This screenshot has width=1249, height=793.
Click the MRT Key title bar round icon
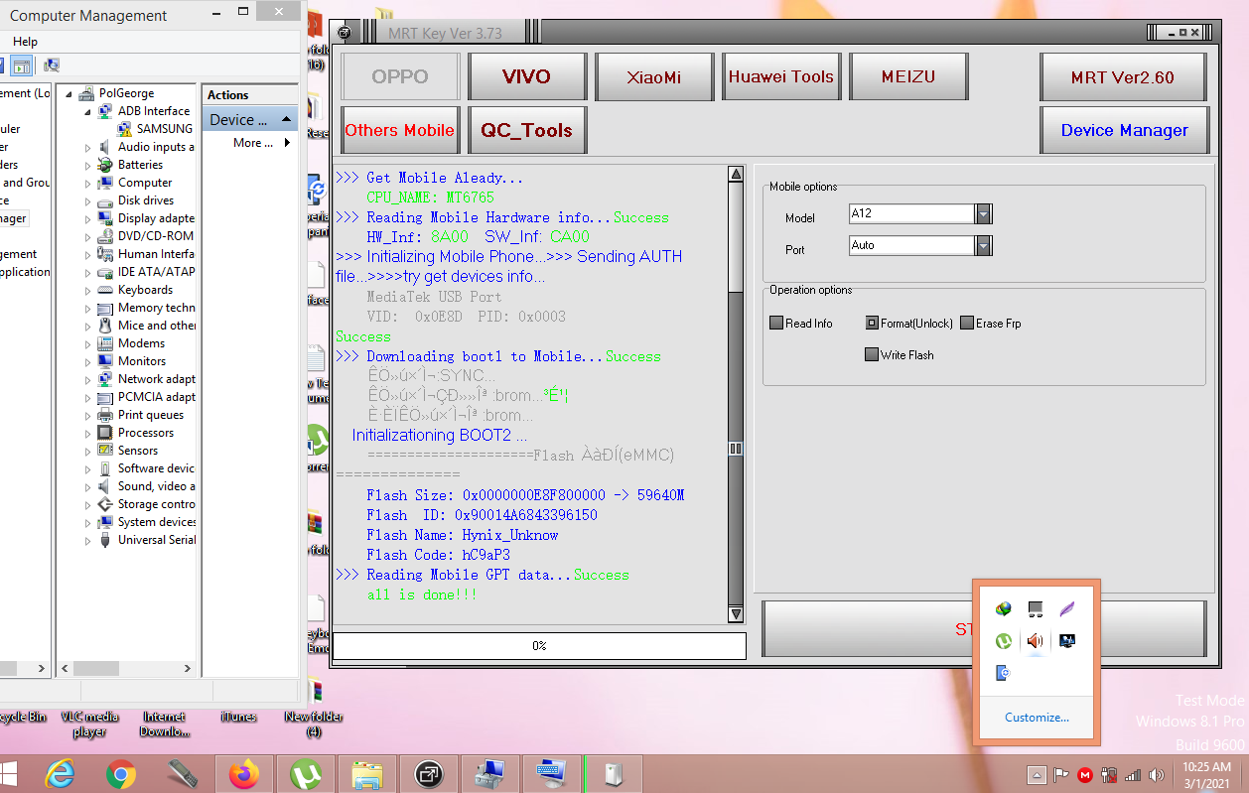(x=344, y=32)
